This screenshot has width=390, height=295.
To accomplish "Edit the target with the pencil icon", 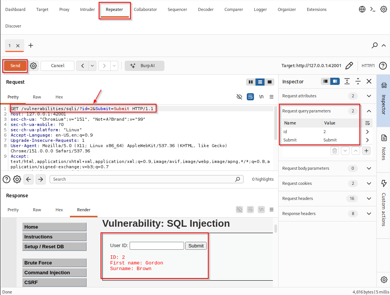I will [349, 66].
